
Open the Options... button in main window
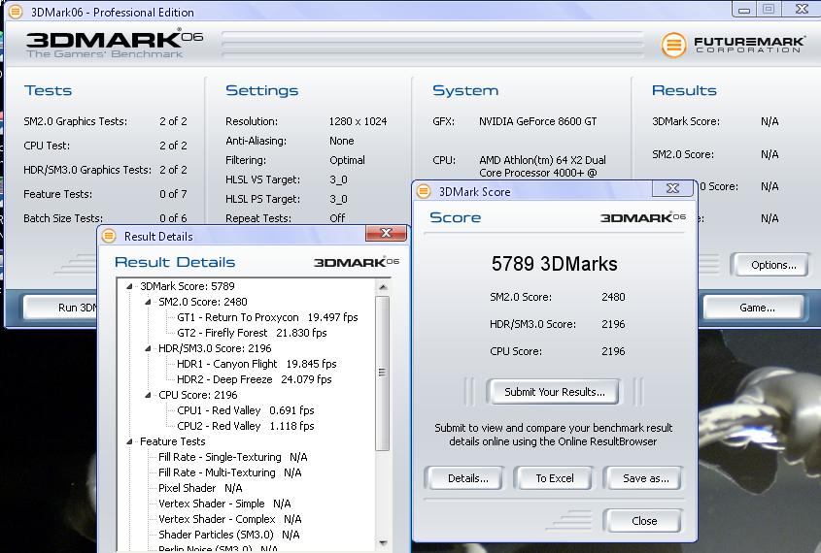click(773, 265)
